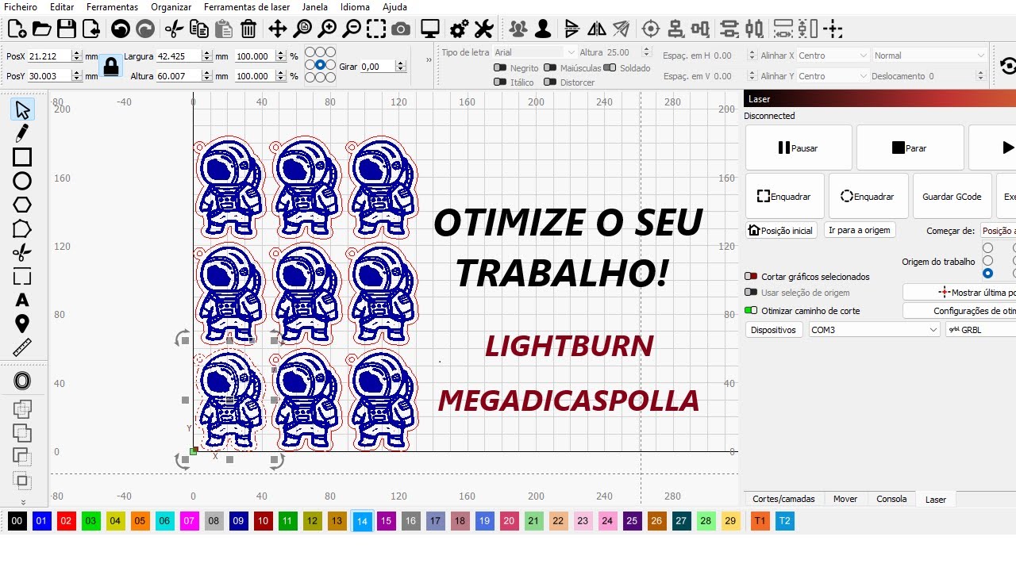Image resolution: width=1016 pixels, height=571 pixels.
Task: Select the position marker pin tool
Action: click(22, 324)
